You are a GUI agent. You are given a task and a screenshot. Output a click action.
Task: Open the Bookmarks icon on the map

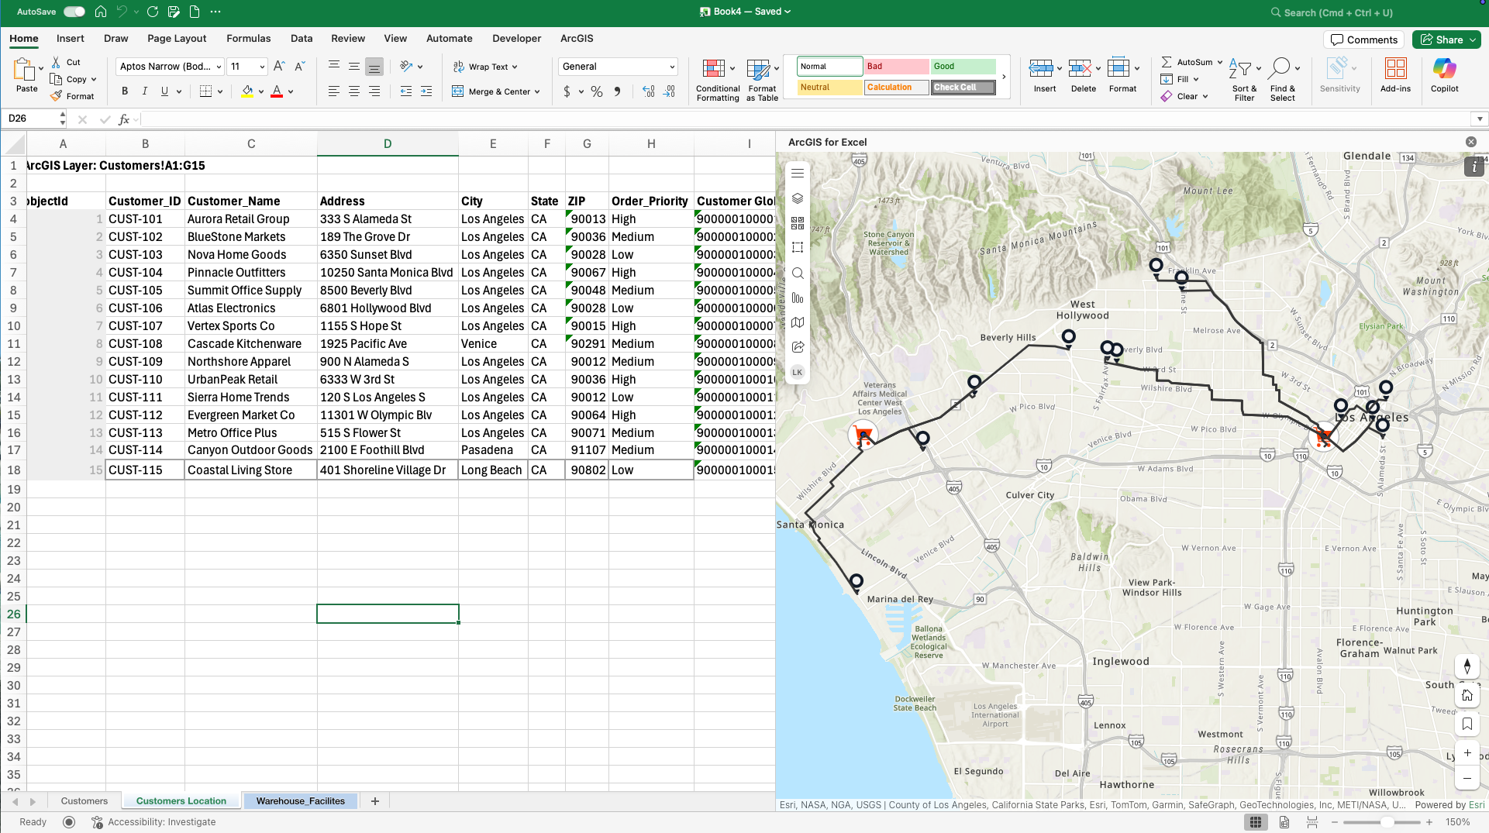tap(1467, 724)
